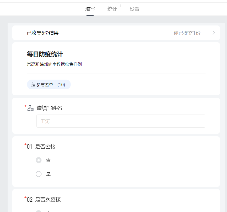Screen dimensions: 227x212
Task: Expand the 已收集6份结果 row with the chevron
Action: tap(214, 33)
